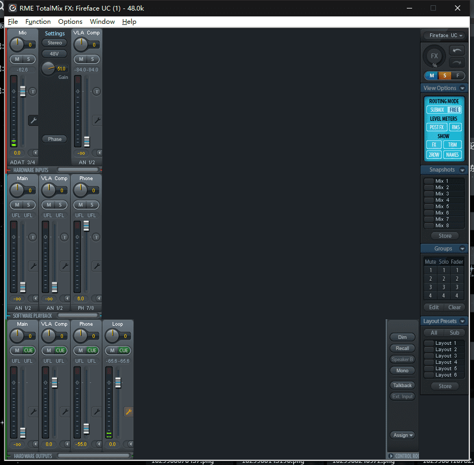Image resolution: width=474 pixels, height=465 pixels.
Task: Open wrench settings of Software Playback VLA Comp
Action: (65, 266)
